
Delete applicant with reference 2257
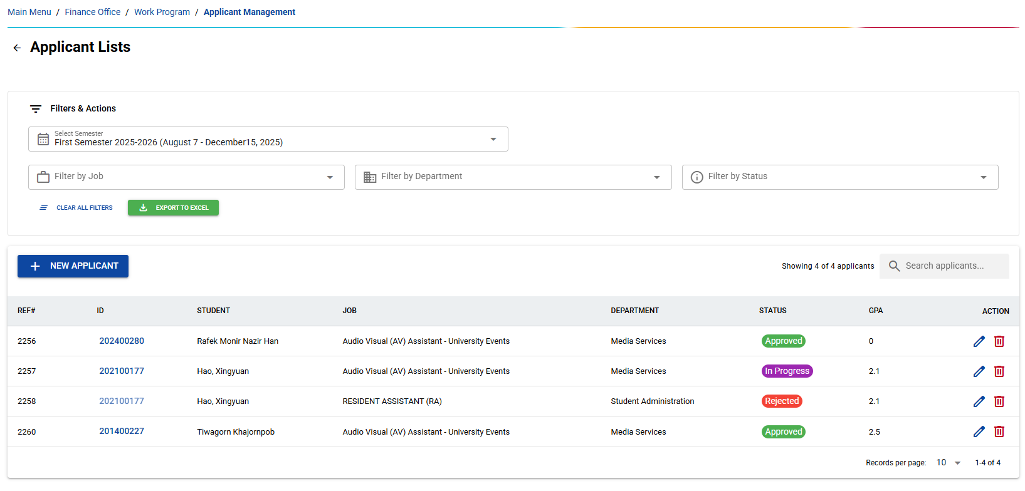point(999,371)
